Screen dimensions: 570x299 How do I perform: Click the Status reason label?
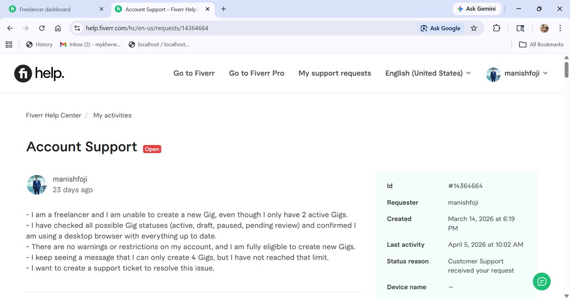click(x=408, y=262)
